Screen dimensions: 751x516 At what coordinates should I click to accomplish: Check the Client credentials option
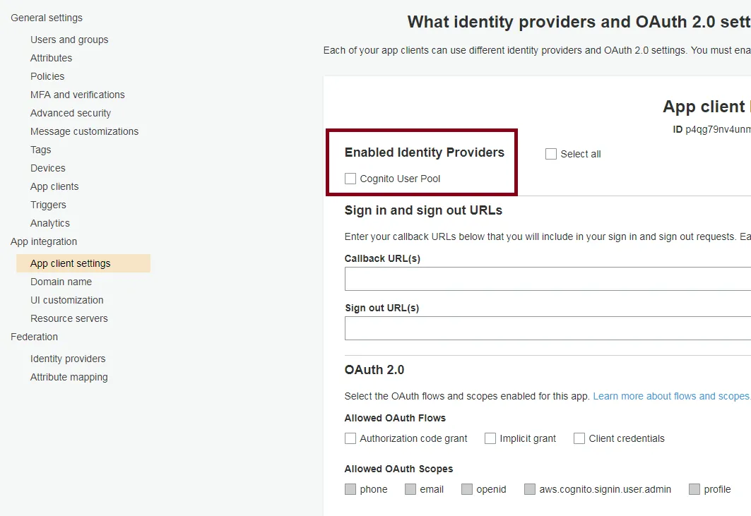point(579,438)
